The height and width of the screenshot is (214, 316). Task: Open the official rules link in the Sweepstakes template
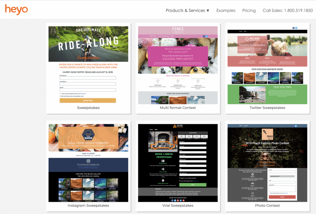(x=82, y=94)
